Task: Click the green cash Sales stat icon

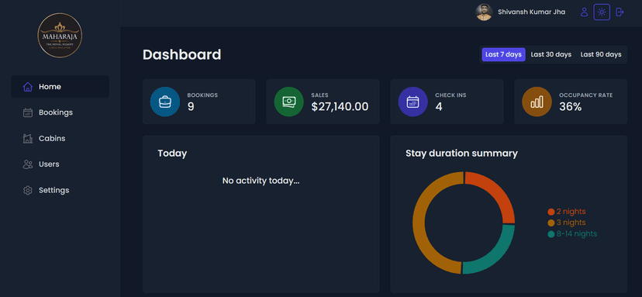Action: pos(288,102)
